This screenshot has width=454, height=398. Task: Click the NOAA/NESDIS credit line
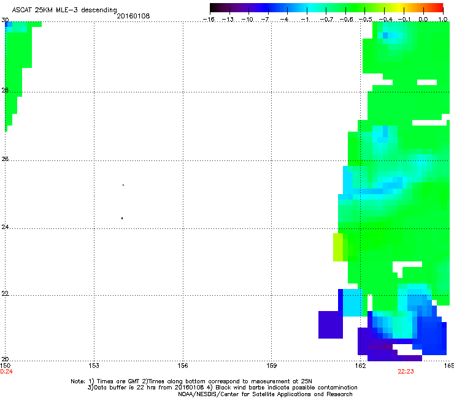(265, 394)
